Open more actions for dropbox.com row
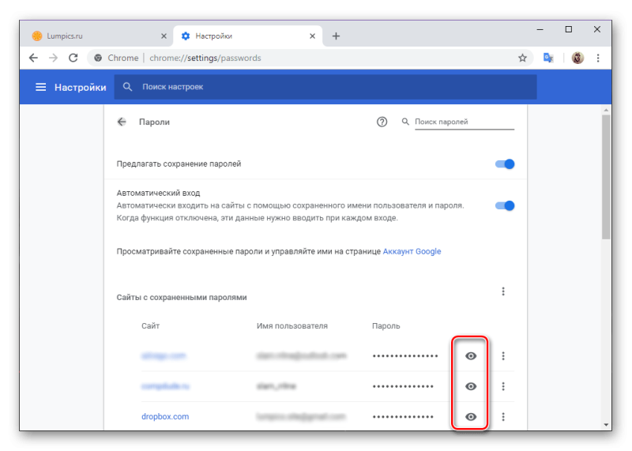This screenshot has height=451, width=632. point(503,417)
